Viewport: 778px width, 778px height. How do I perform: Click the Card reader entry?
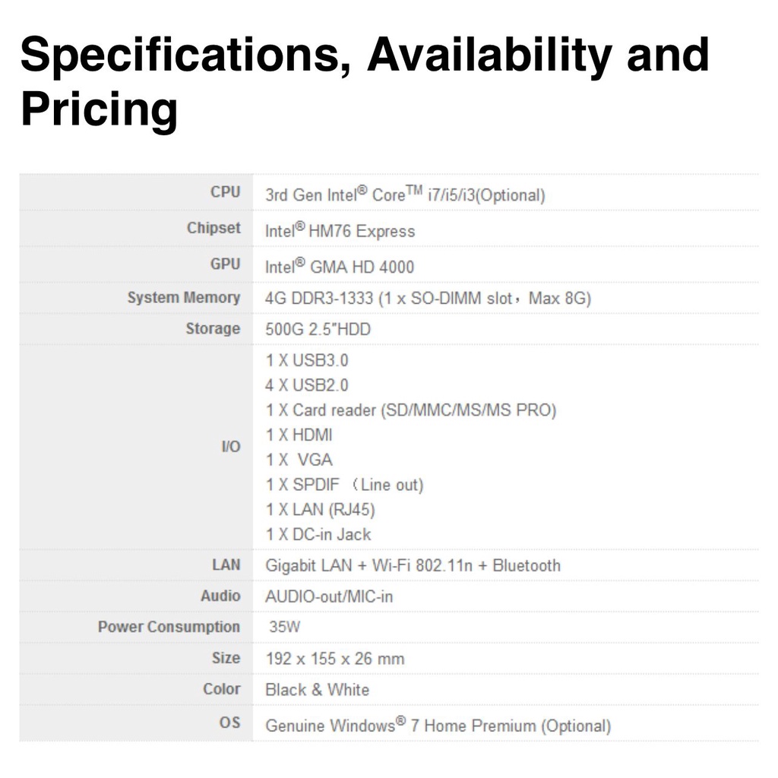[411, 410]
